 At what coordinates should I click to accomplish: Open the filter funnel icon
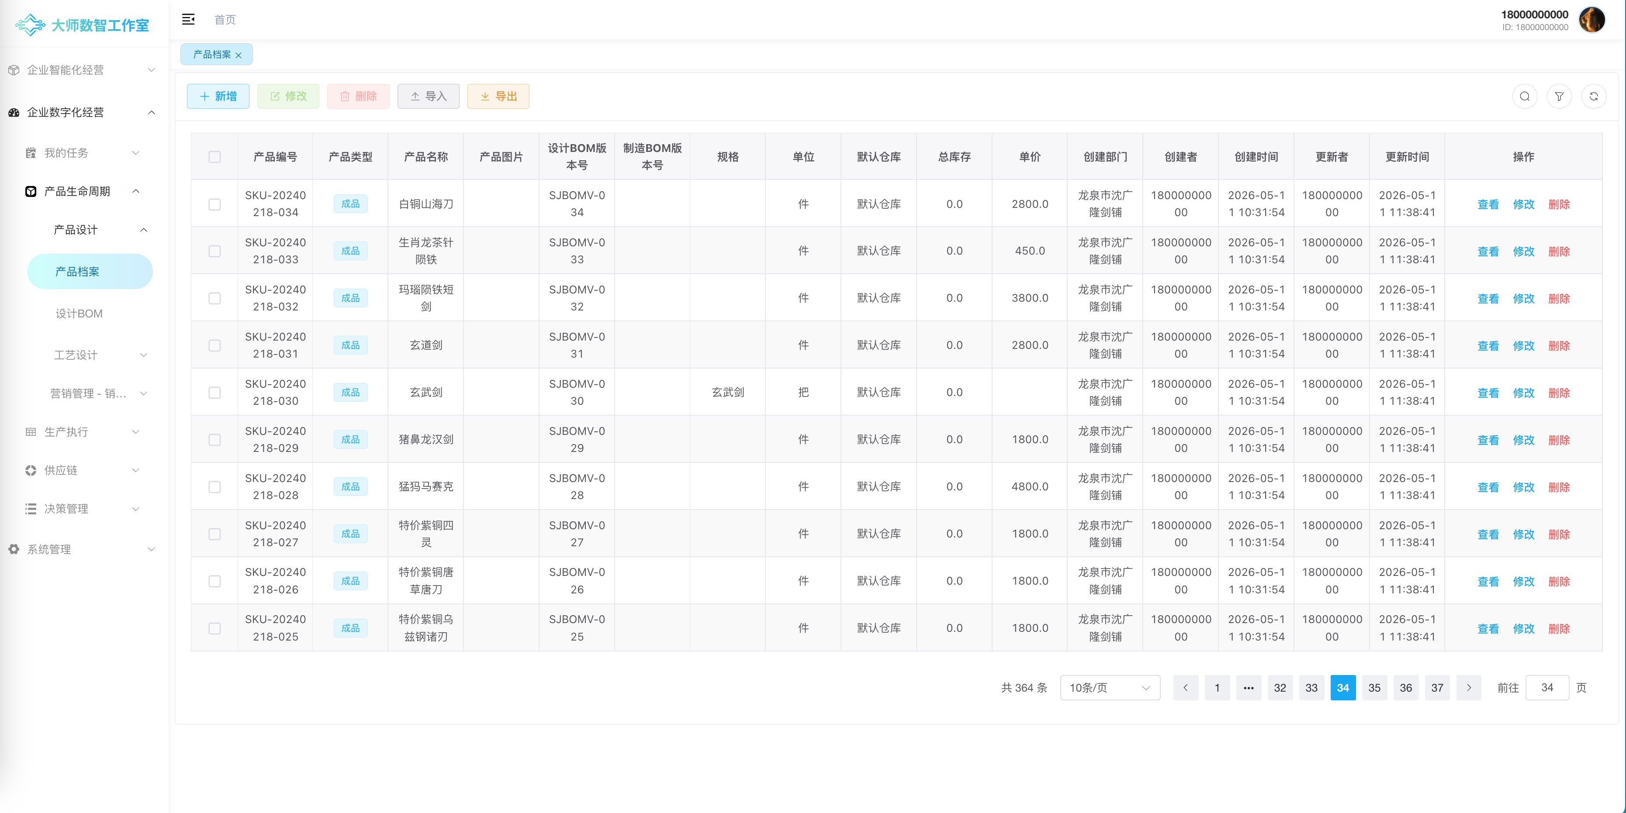tap(1559, 96)
